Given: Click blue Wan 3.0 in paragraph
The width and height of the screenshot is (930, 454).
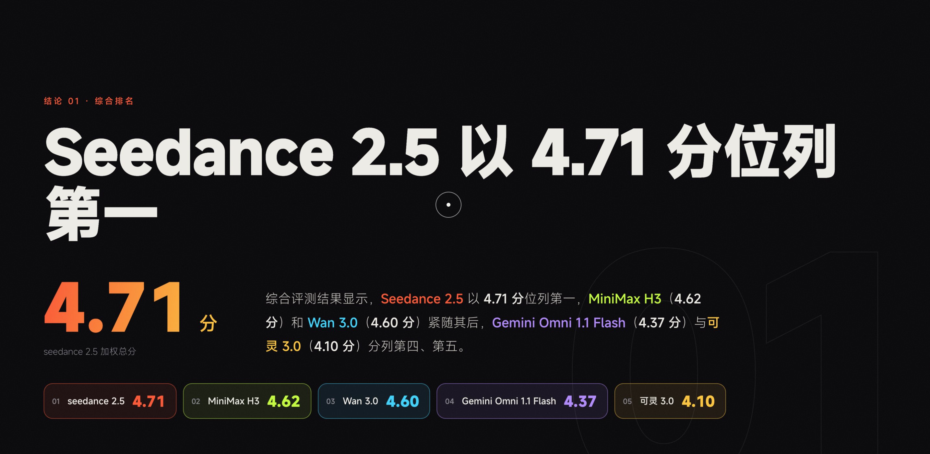Looking at the screenshot, I should pos(332,323).
